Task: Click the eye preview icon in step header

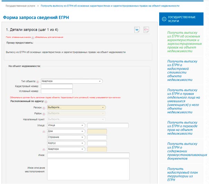Action: (x=137, y=30)
